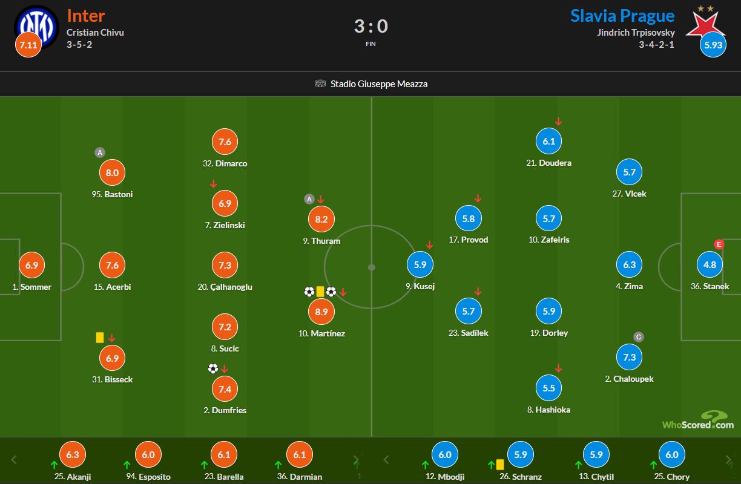
Task: Click the assist badge above Bastoni
Action: [x=100, y=152]
